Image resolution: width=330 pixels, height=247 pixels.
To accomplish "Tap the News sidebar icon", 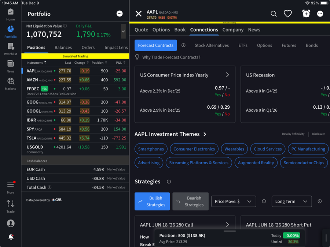I will (x=11, y=66).
